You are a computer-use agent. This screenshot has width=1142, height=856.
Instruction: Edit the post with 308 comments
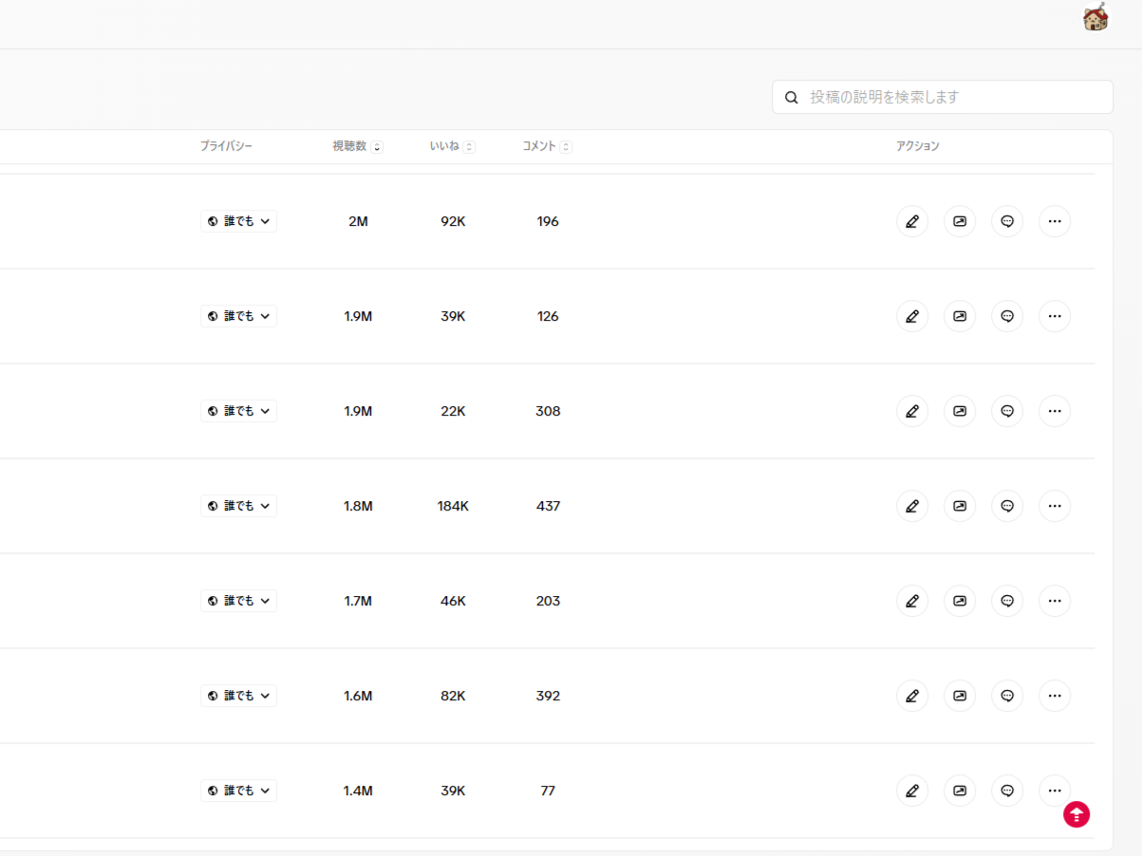pos(912,411)
